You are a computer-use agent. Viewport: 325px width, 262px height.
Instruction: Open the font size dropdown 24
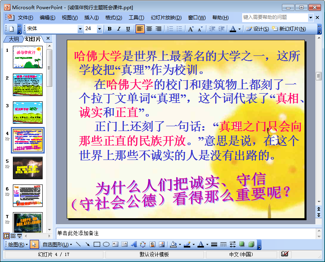point(99,29)
